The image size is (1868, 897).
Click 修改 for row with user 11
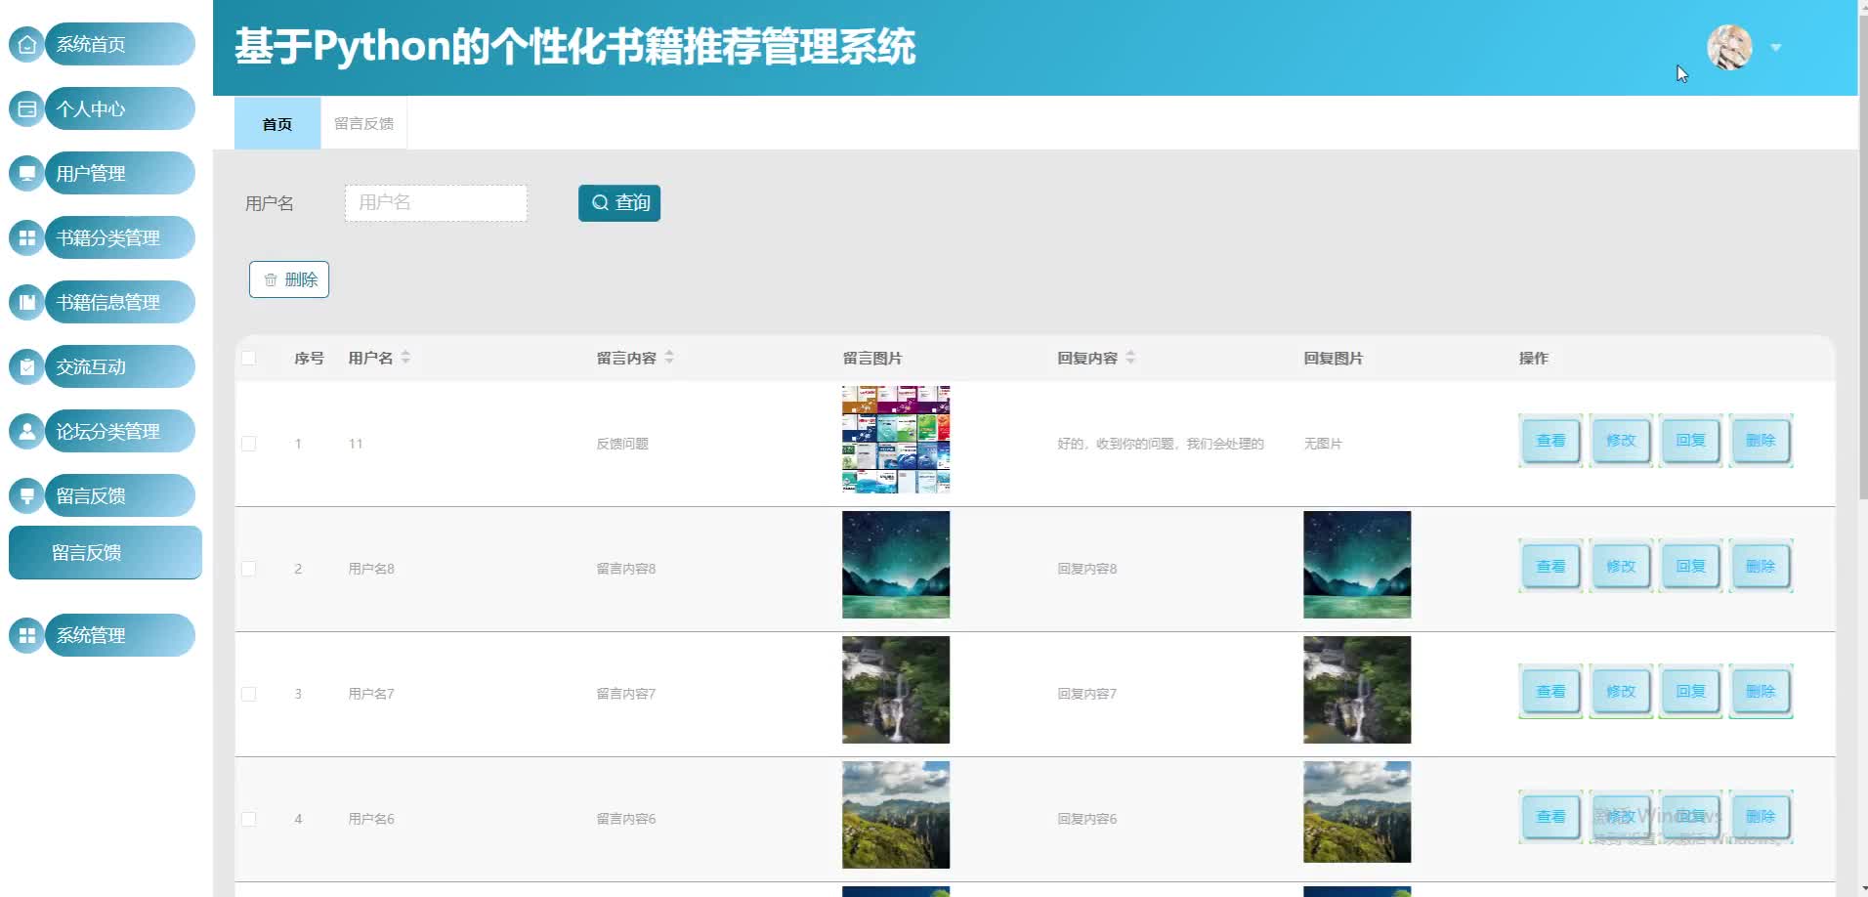1621,441
